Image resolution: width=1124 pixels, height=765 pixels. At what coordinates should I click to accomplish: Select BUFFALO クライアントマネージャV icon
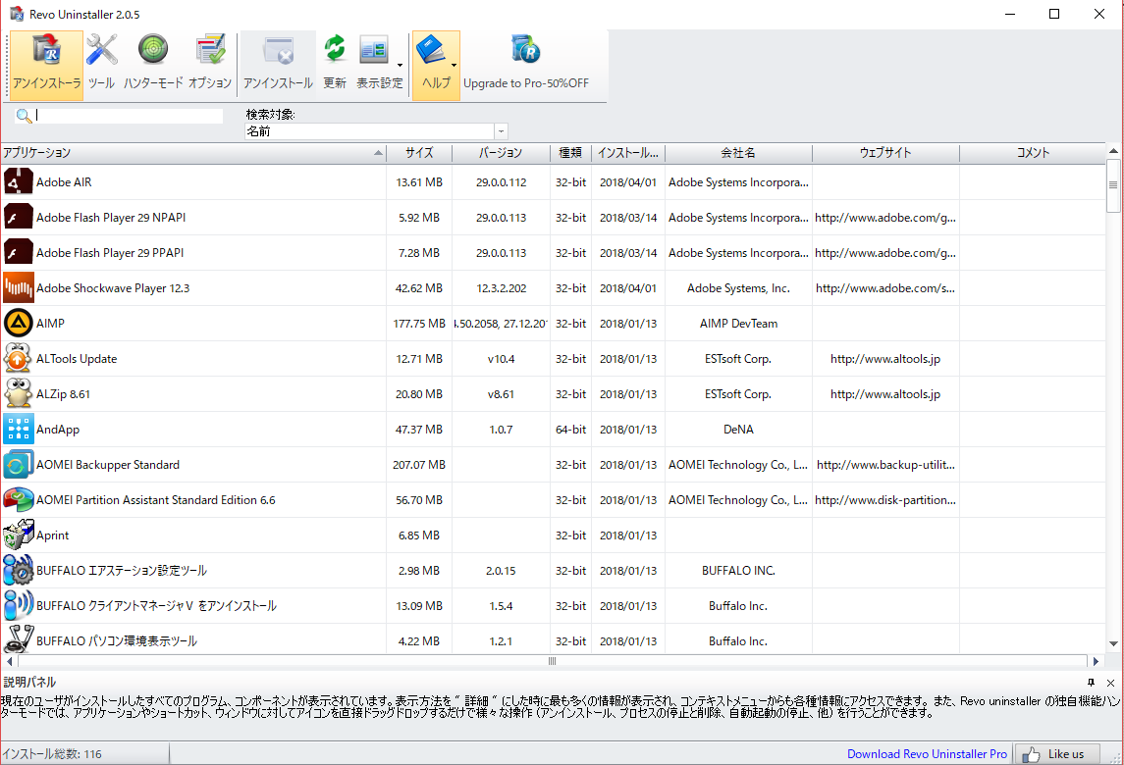click(x=18, y=606)
